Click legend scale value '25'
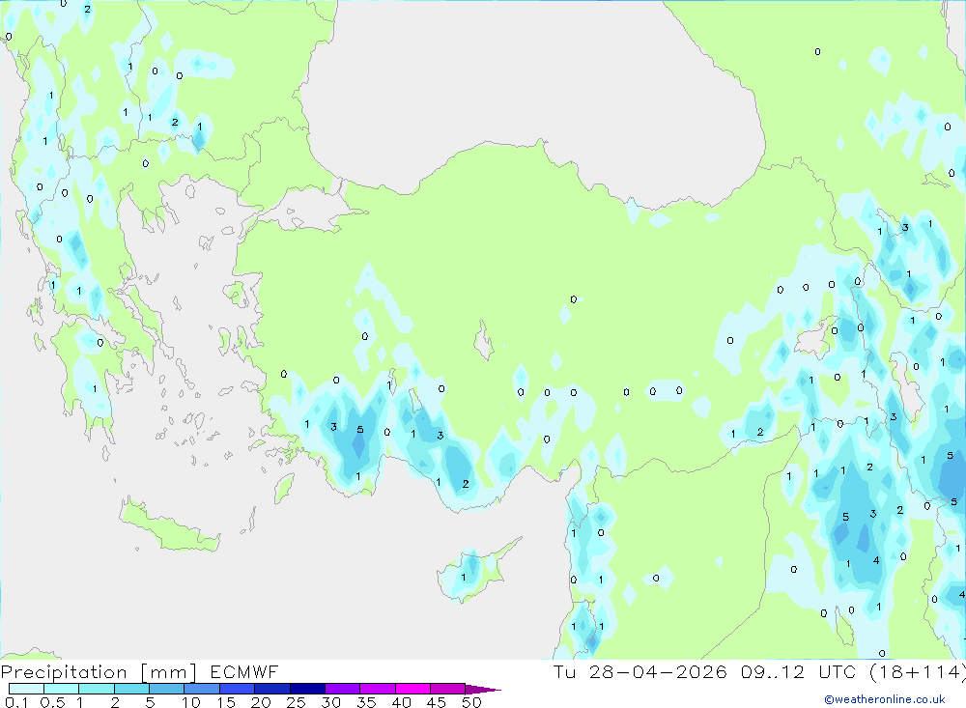This screenshot has width=966, height=708. (296, 702)
